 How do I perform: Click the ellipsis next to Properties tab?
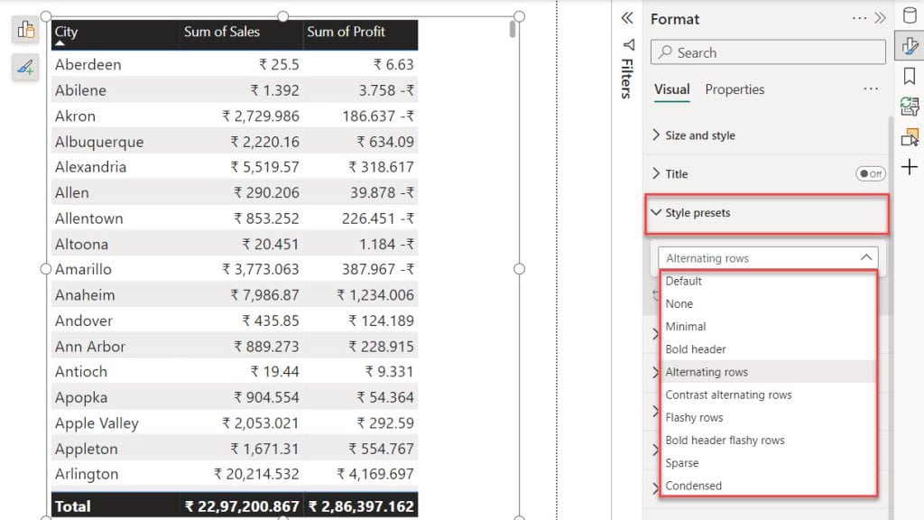(x=871, y=89)
